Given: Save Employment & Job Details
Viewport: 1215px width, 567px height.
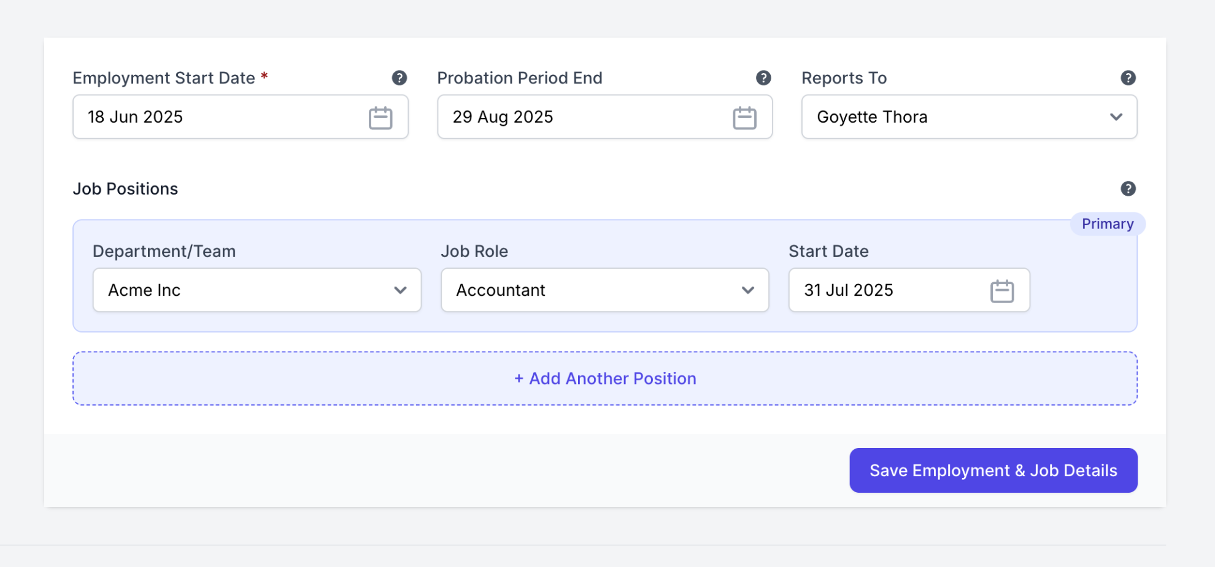Looking at the screenshot, I should pos(993,471).
